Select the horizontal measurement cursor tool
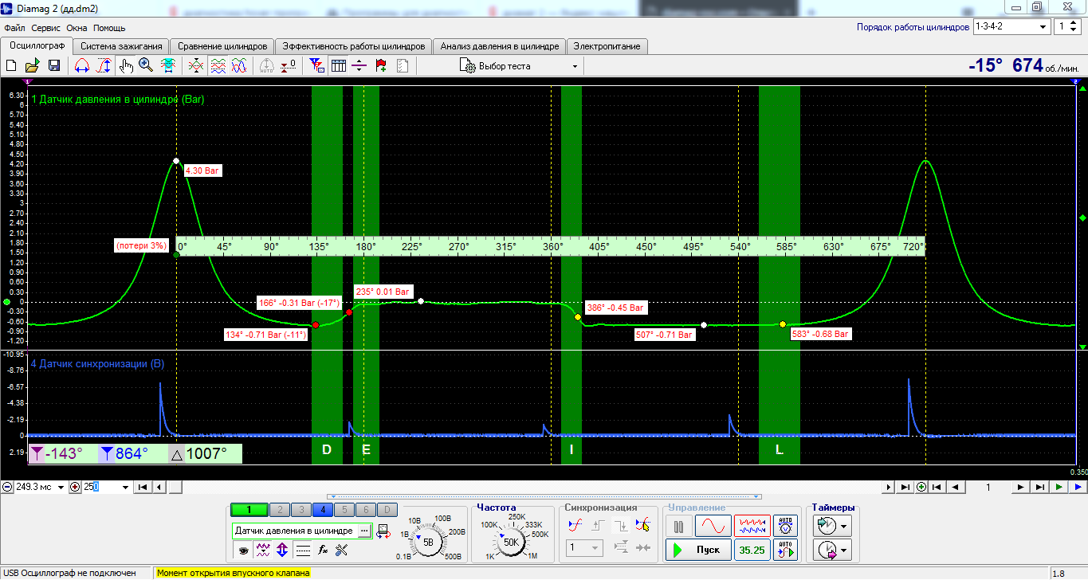Screen dimensions: 1088x580 pyautogui.click(x=81, y=66)
